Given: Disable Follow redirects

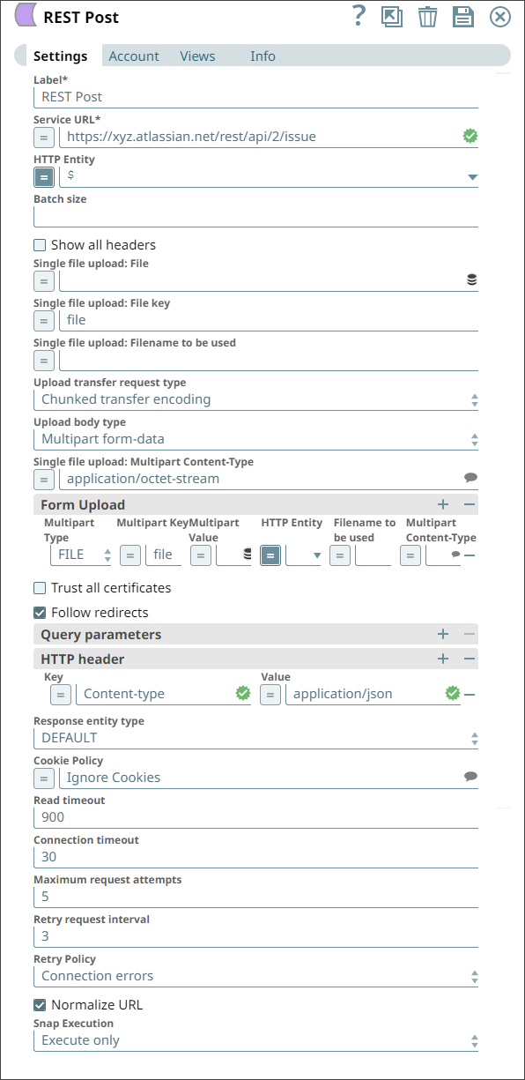Looking at the screenshot, I should click(38, 612).
